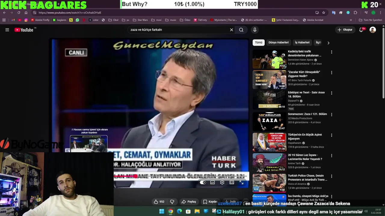
Task: Click the seek preview thumbnail in player
Action: [x=89, y=144]
